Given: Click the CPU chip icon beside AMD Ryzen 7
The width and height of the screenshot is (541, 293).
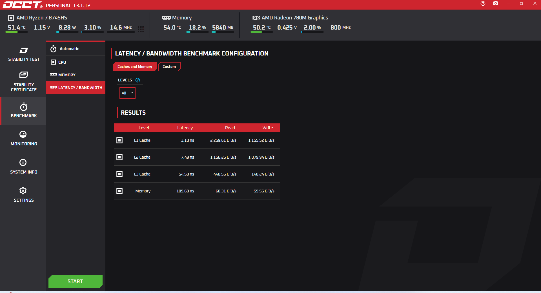Looking at the screenshot, I should point(11,18).
